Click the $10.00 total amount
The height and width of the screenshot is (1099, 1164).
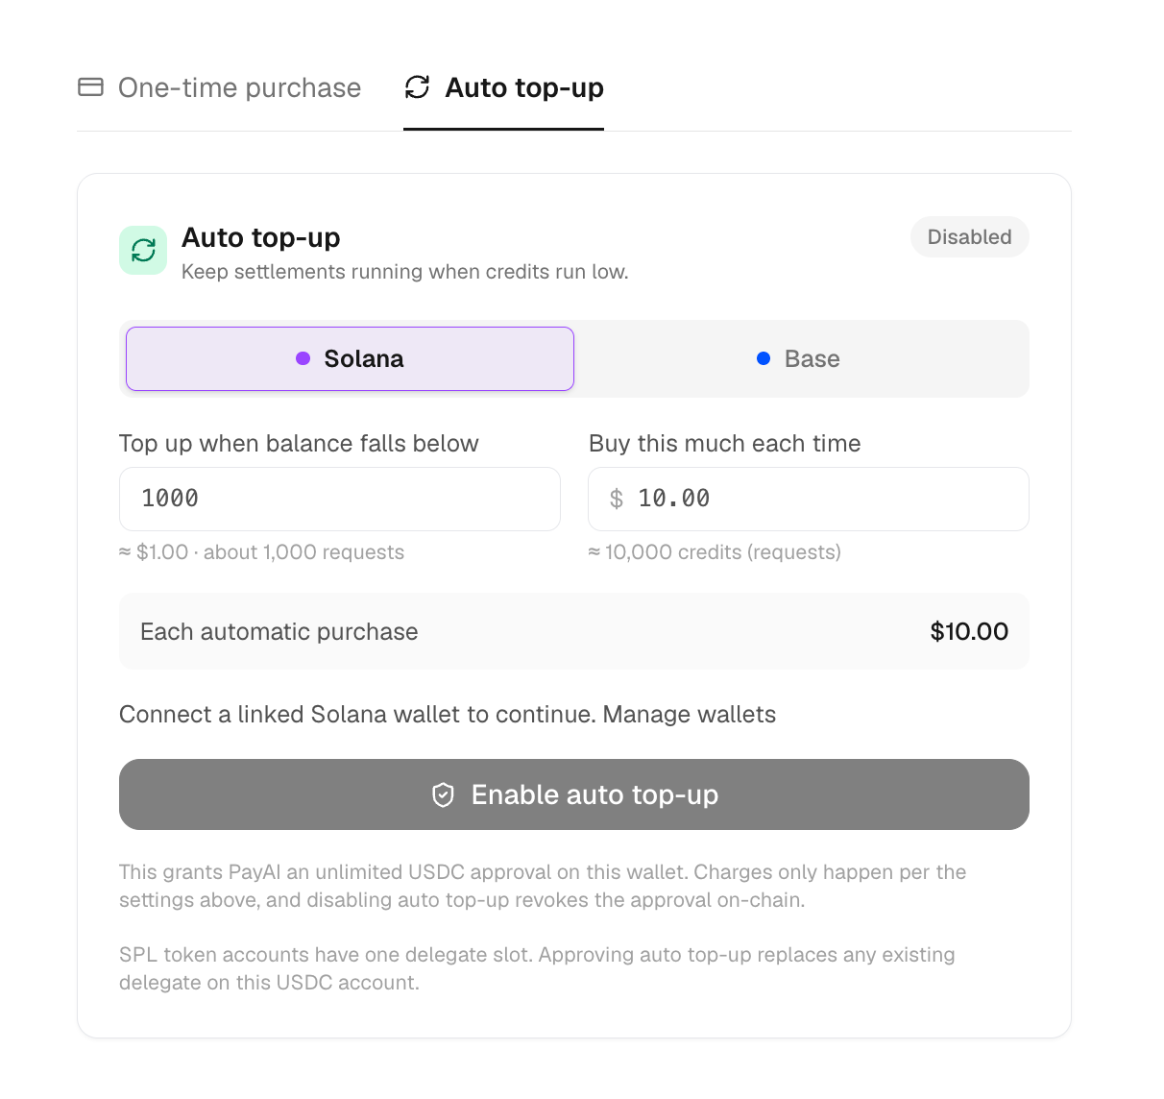(969, 631)
